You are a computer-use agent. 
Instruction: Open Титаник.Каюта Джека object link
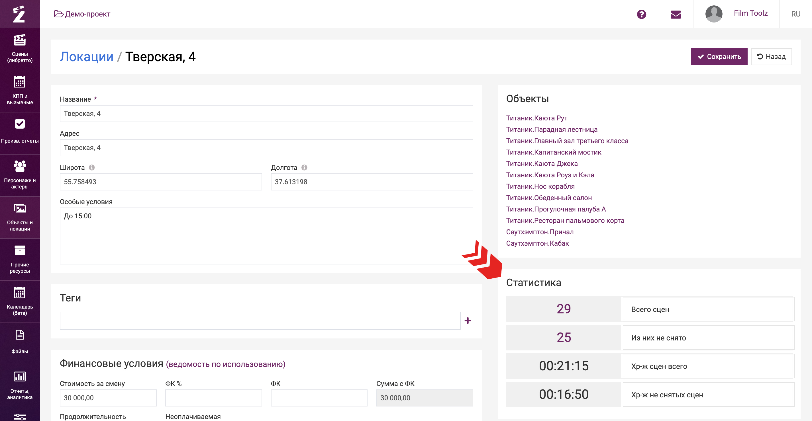542,163
